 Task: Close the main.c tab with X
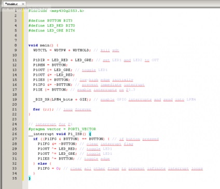click(23, 4)
